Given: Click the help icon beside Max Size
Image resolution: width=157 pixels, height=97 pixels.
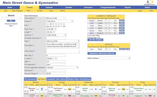Looking at the screenshot, I should [32, 55].
